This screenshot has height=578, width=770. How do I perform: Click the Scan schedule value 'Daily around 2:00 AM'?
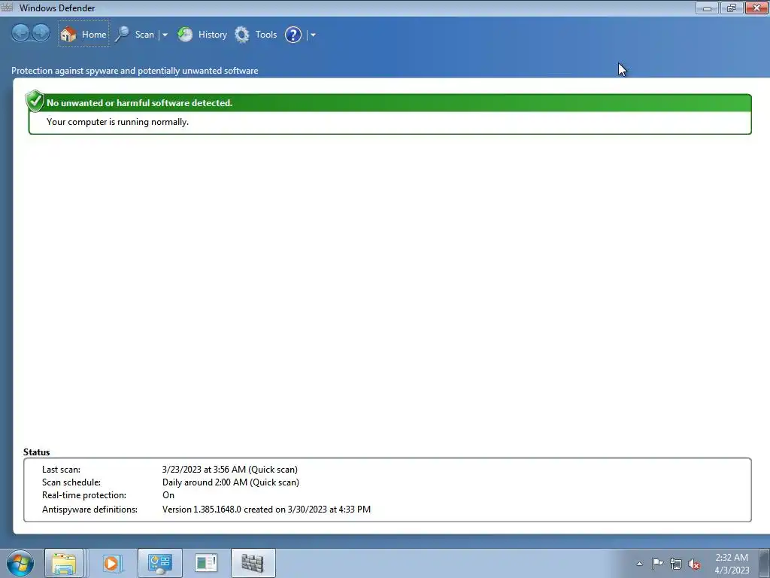click(x=231, y=482)
